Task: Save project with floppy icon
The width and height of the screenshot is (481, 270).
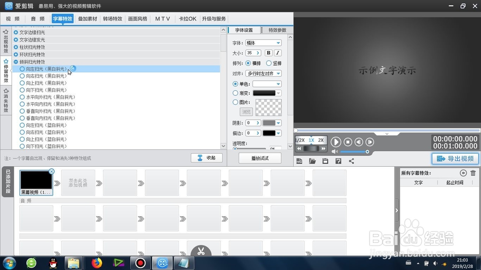Action: (325, 161)
